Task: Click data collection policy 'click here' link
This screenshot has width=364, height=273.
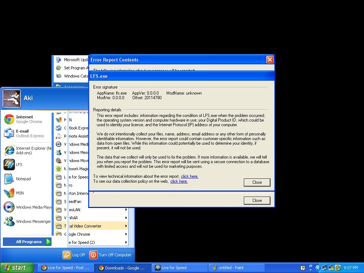Action: [179, 181]
